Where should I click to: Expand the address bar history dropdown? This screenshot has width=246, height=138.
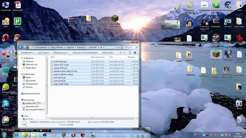pos(116,47)
